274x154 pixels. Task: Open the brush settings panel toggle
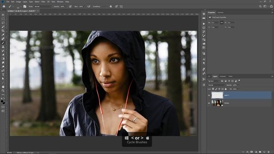tap(25, 6)
